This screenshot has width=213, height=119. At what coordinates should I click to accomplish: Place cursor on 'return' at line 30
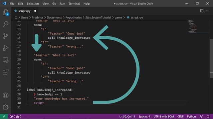[39, 103]
